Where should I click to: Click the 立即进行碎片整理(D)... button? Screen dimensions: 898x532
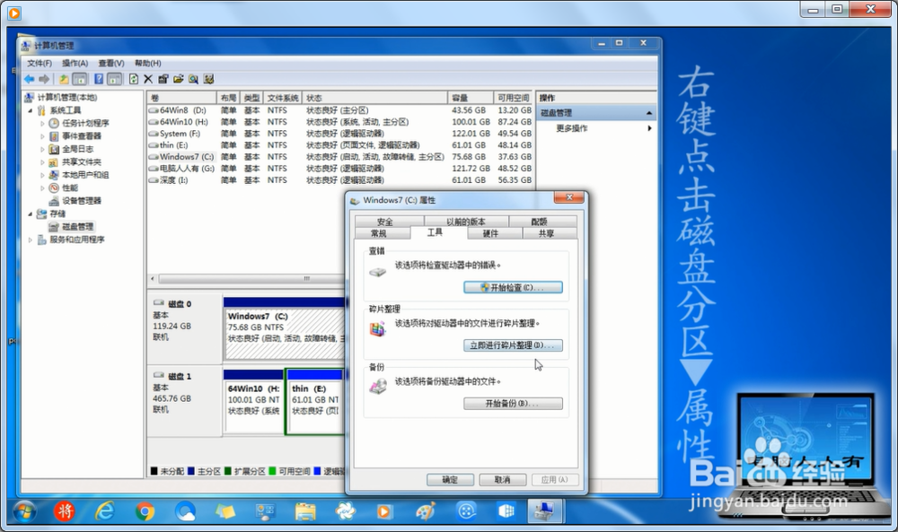pyautogui.click(x=513, y=344)
